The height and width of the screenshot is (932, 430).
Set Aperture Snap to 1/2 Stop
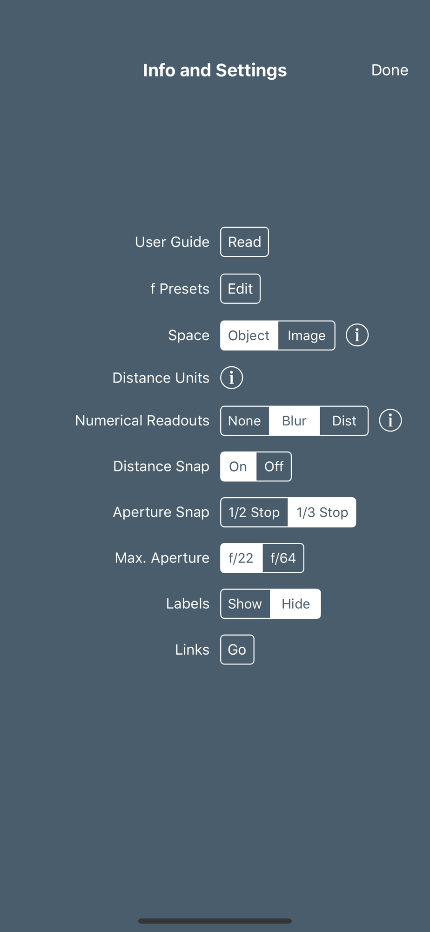click(x=254, y=512)
